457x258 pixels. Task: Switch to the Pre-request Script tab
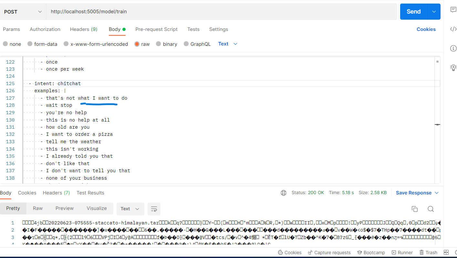pyautogui.click(x=156, y=29)
